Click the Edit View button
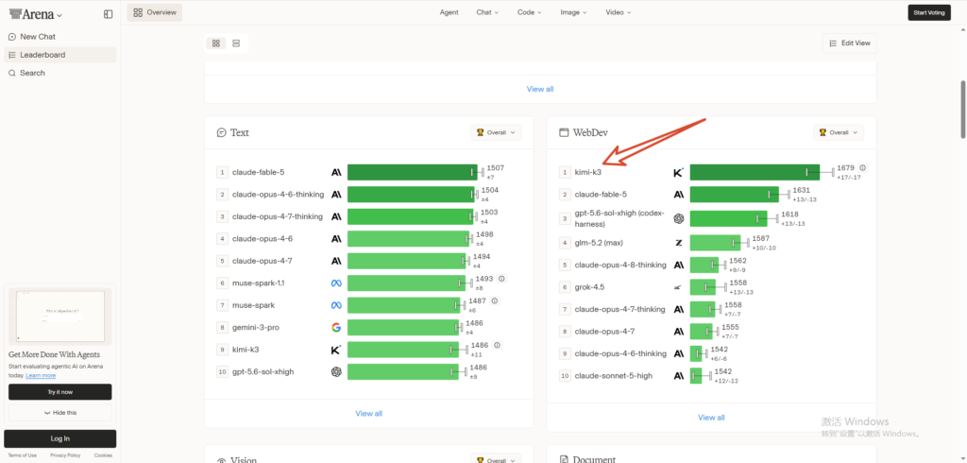The height and width of the screenshot is (463, 967). [x=849, y=43]
